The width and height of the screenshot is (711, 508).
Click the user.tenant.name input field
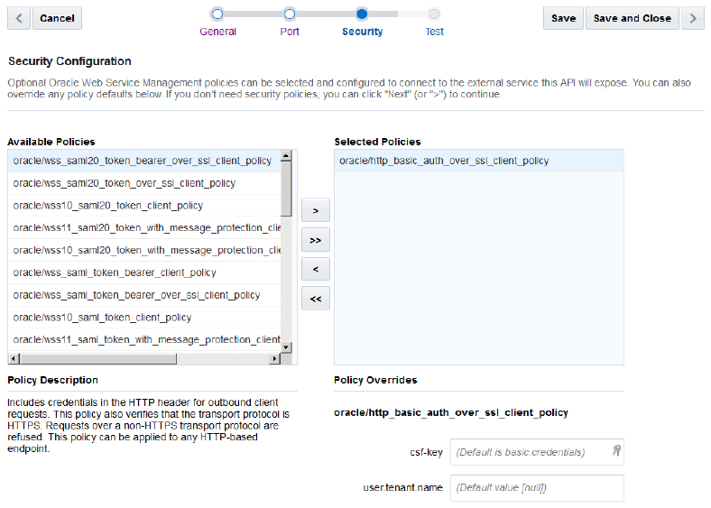coord(537,488)
